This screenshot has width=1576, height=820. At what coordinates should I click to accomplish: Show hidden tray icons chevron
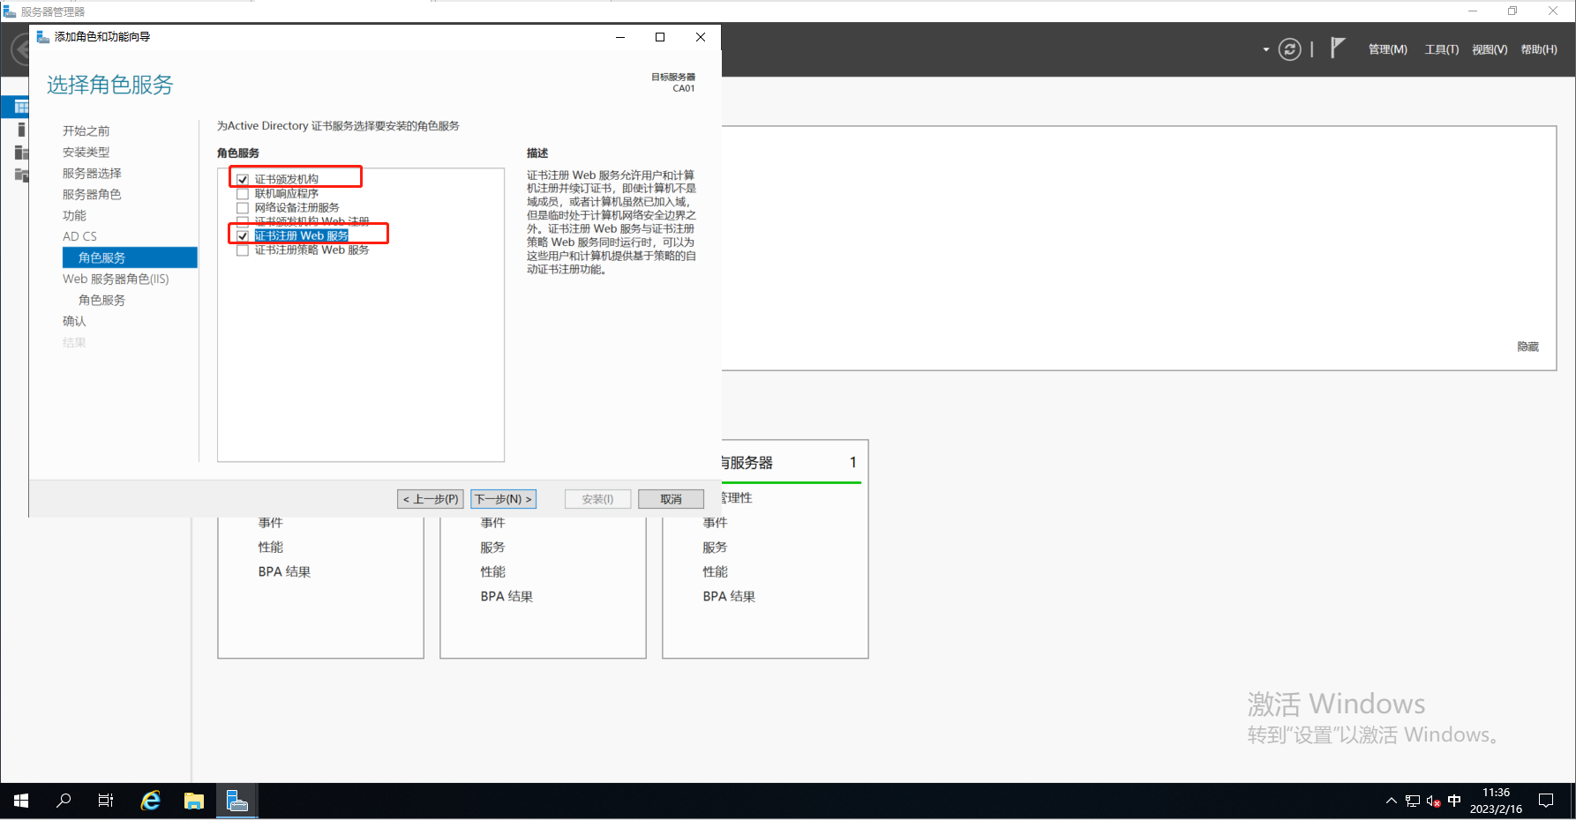(1391, 801)
